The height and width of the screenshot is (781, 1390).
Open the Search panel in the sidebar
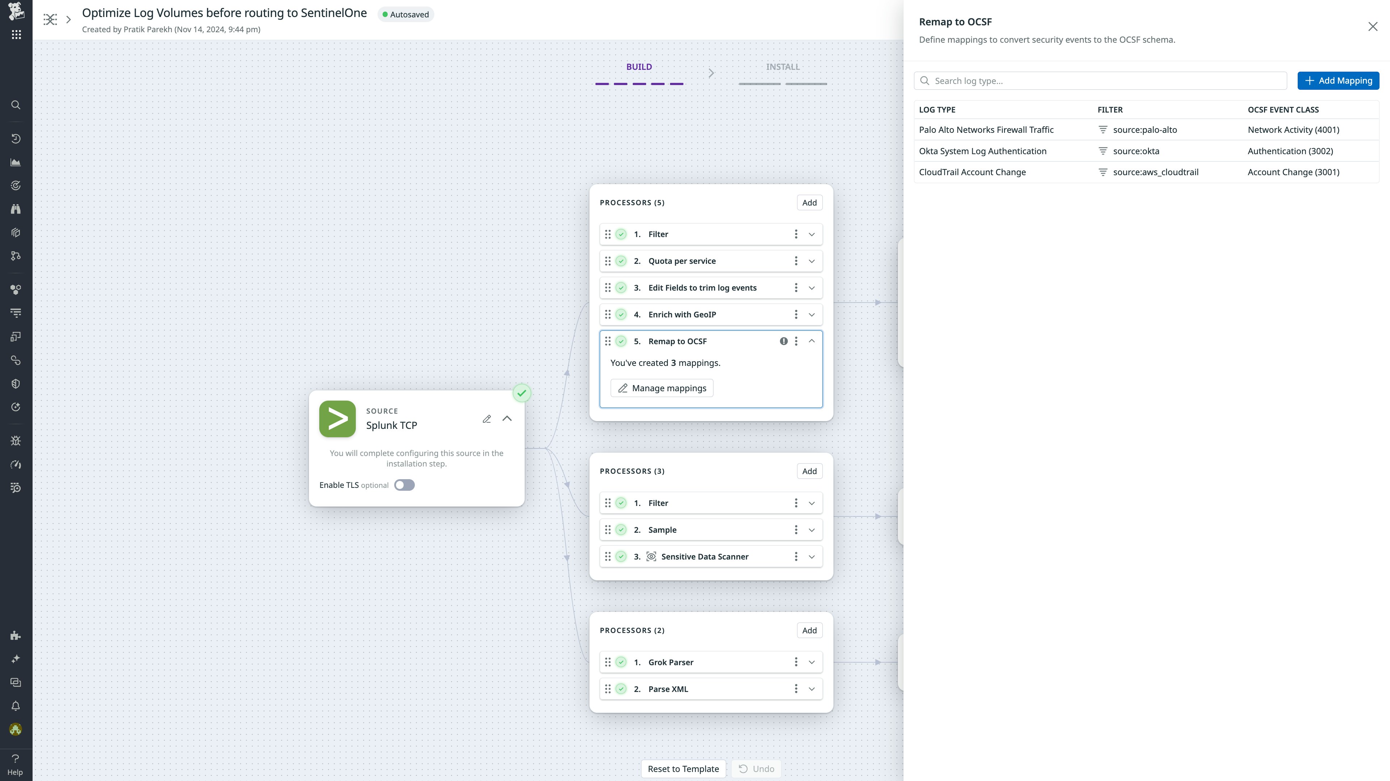point(16,105)
